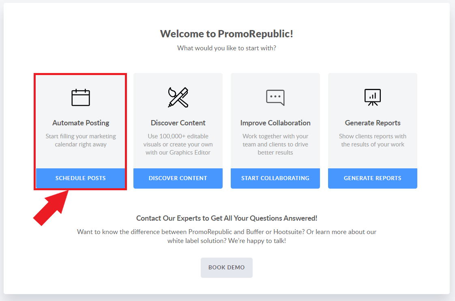Click the SCHEDULE POSTS button
The width and height of the screenshot is (455, 301).
pyautogui.click(x=80, y=178)
